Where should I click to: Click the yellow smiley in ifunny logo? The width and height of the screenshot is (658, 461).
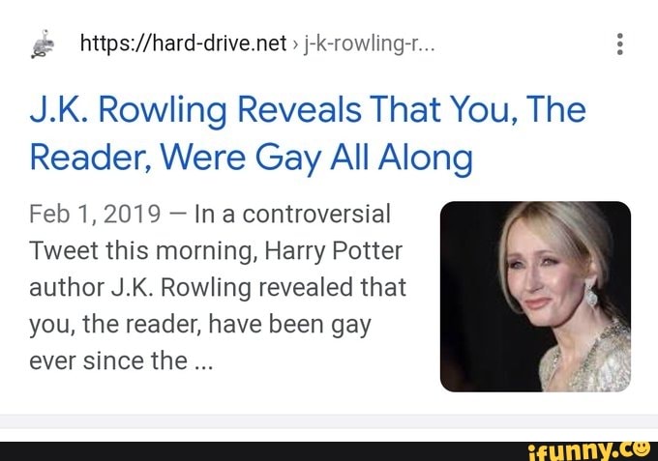(642, 448)
